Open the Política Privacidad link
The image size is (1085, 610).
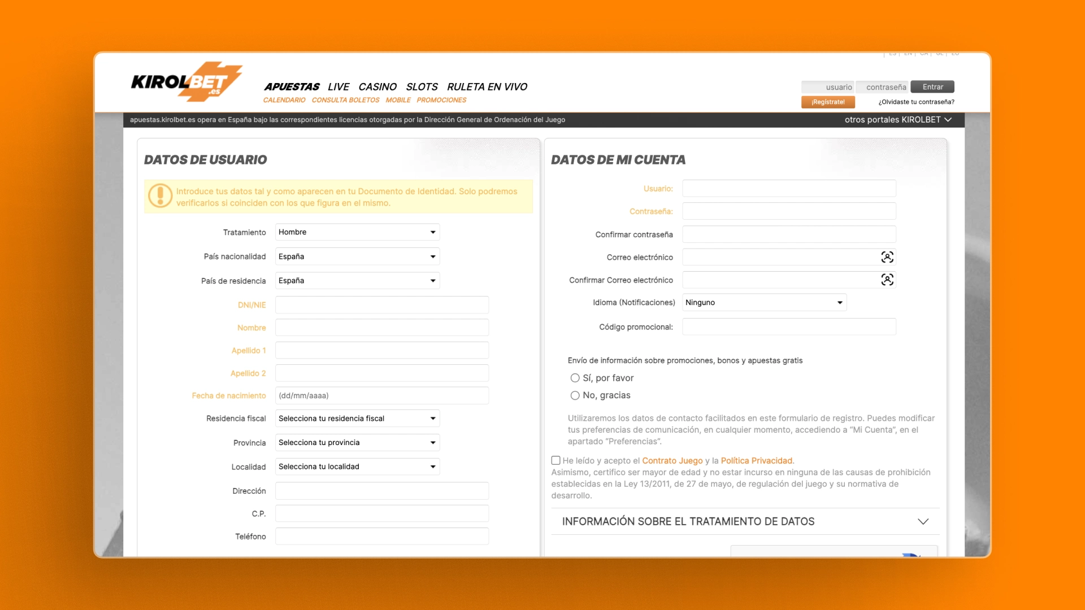click(x=757, y=460)
